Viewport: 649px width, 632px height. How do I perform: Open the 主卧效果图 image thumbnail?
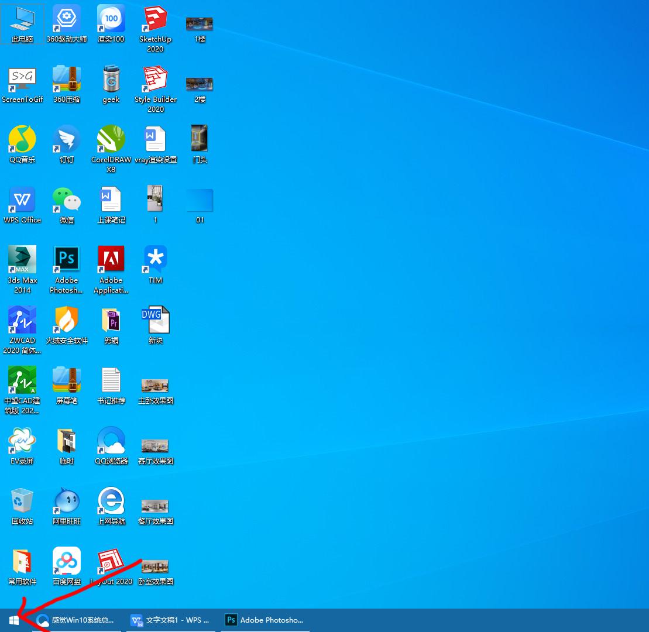(x=155, y=386)
